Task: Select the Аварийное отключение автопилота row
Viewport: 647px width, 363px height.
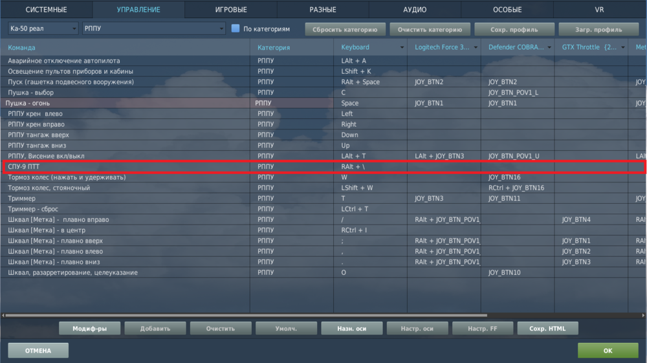Action: point(323,61)
